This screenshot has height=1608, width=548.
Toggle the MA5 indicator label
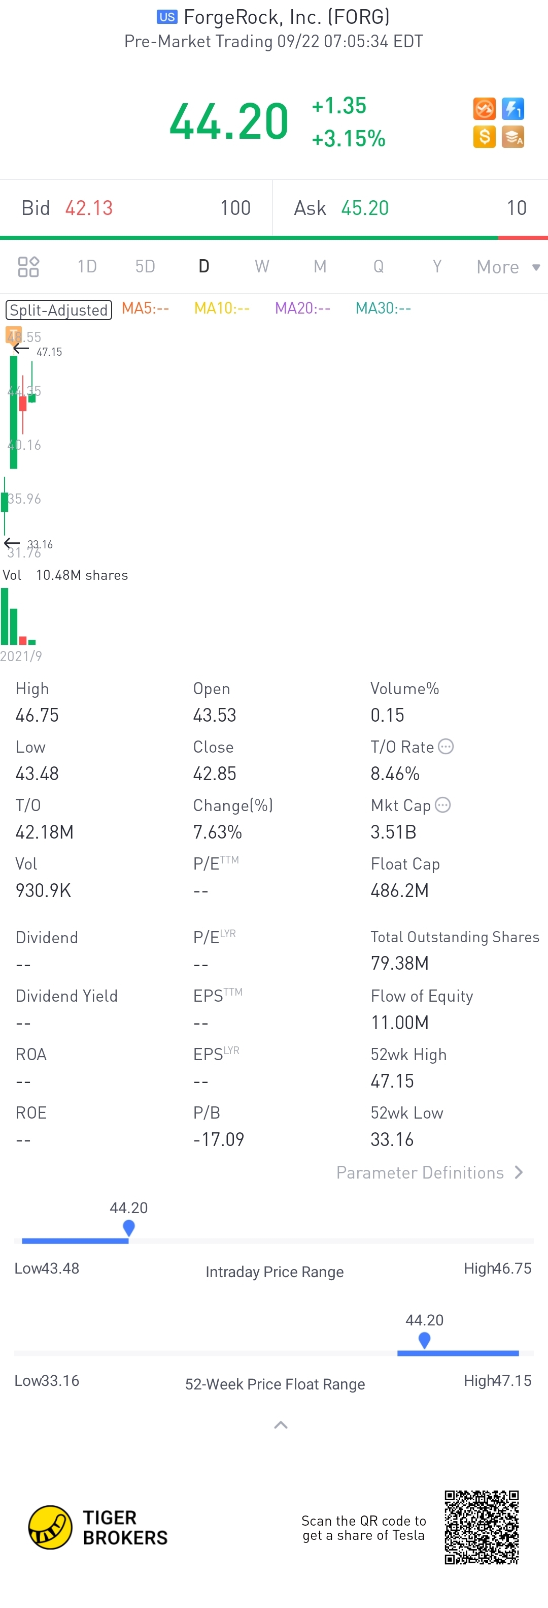[x=145, y=308]
